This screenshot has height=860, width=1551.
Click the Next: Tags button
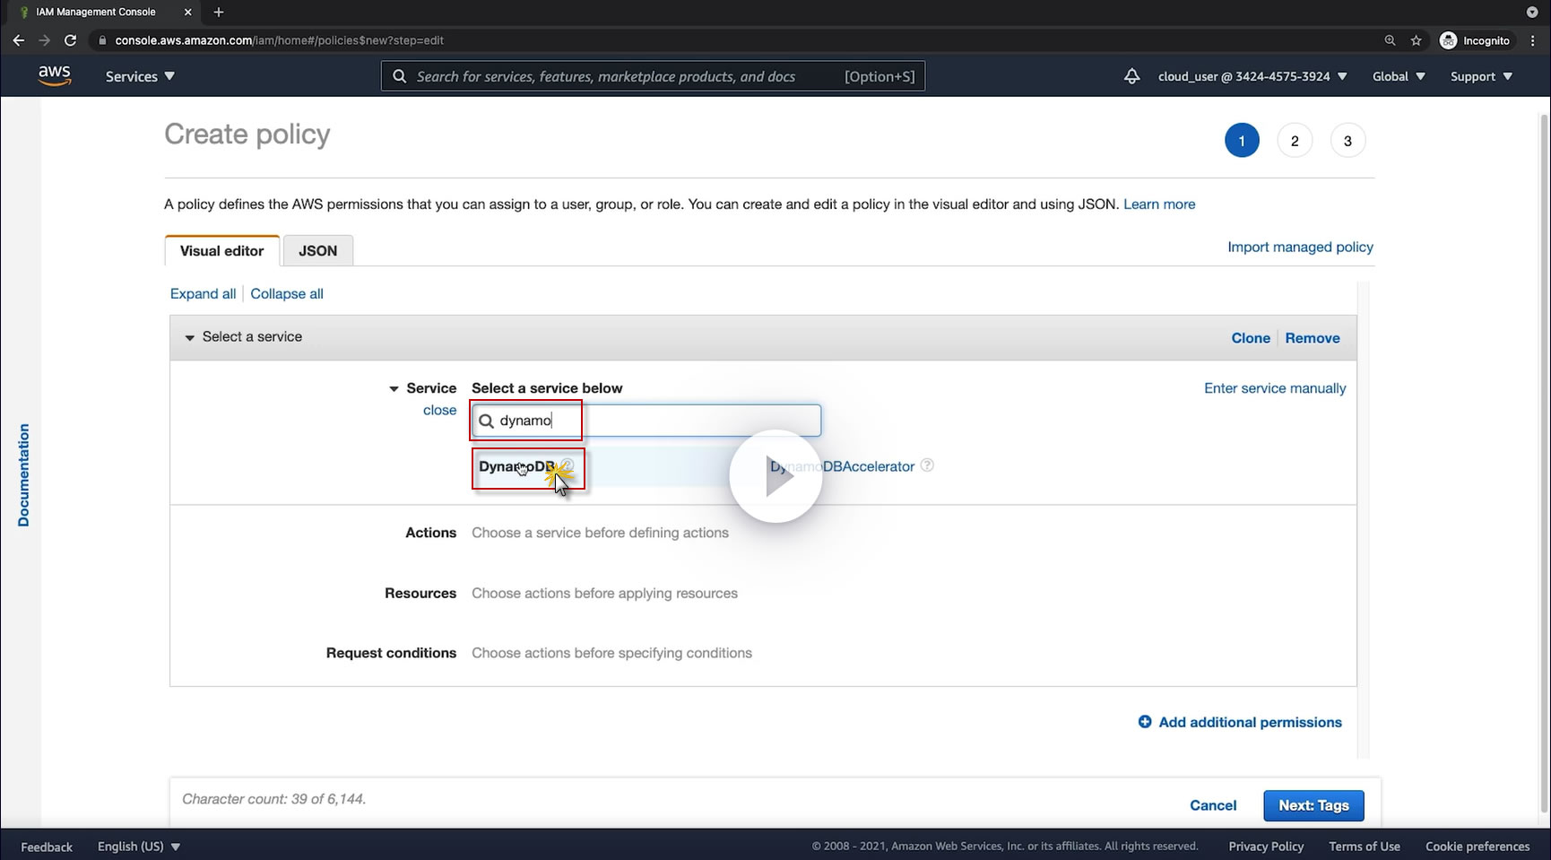1313,805
